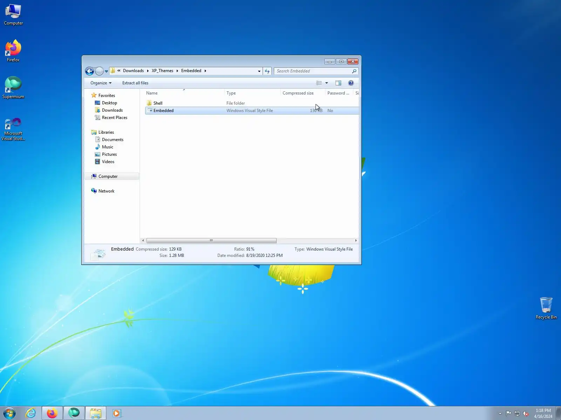Switch to Windows Explorer on the taskbar
The image size is (561, 420).
(x=95, y=413)
